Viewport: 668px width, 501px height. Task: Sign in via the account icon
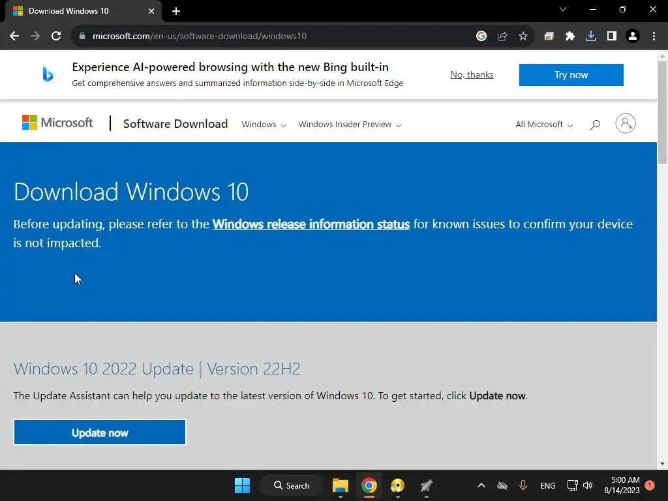point(625,123)
